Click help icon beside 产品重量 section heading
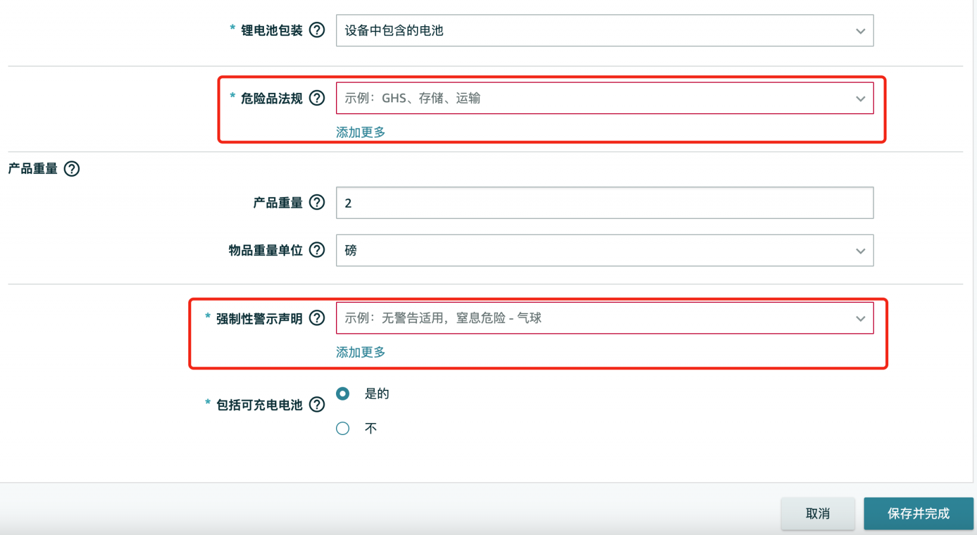The height and width of the screenshot is (535, 977). pyautogui.click(x=71, y=169)
